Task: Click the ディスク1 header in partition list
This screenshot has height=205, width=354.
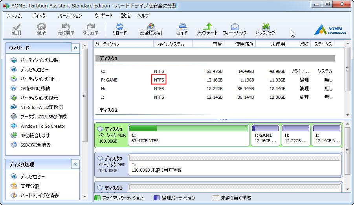Action: [x=215, y=58]
